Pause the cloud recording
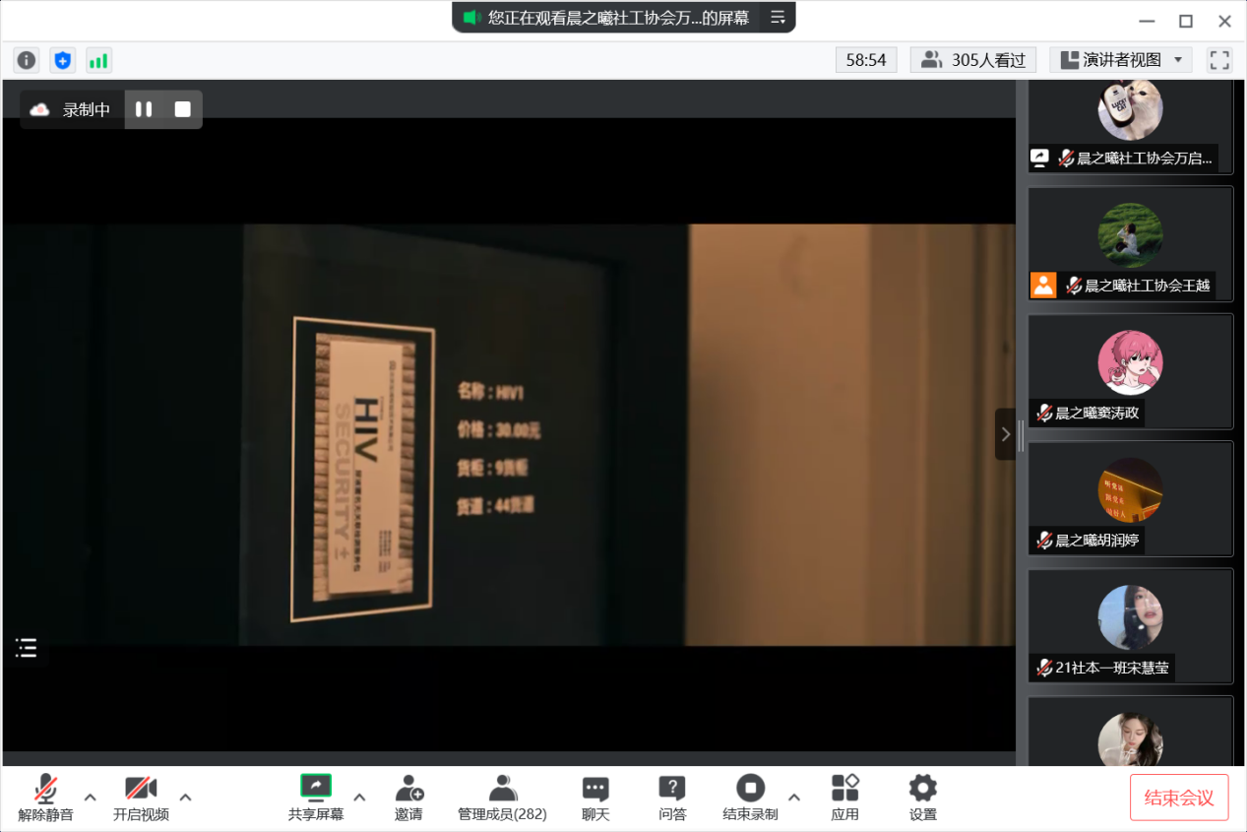The width and height of the screenshot is (1247, 832). pyautogui.click(x=144, y=109)
